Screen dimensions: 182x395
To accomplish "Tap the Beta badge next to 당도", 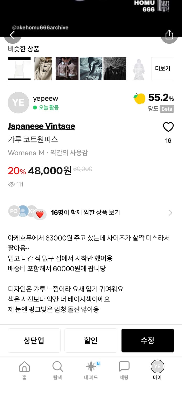I will (x=167, y=109).
